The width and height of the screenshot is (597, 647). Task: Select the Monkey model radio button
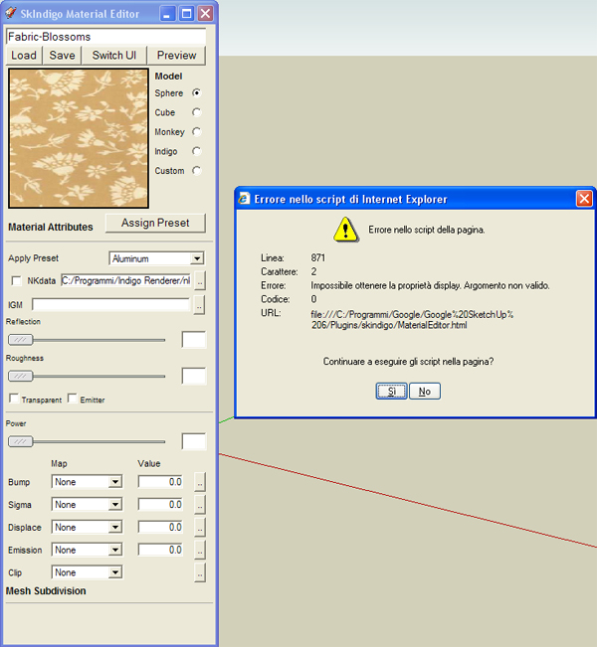pos(197,131)
